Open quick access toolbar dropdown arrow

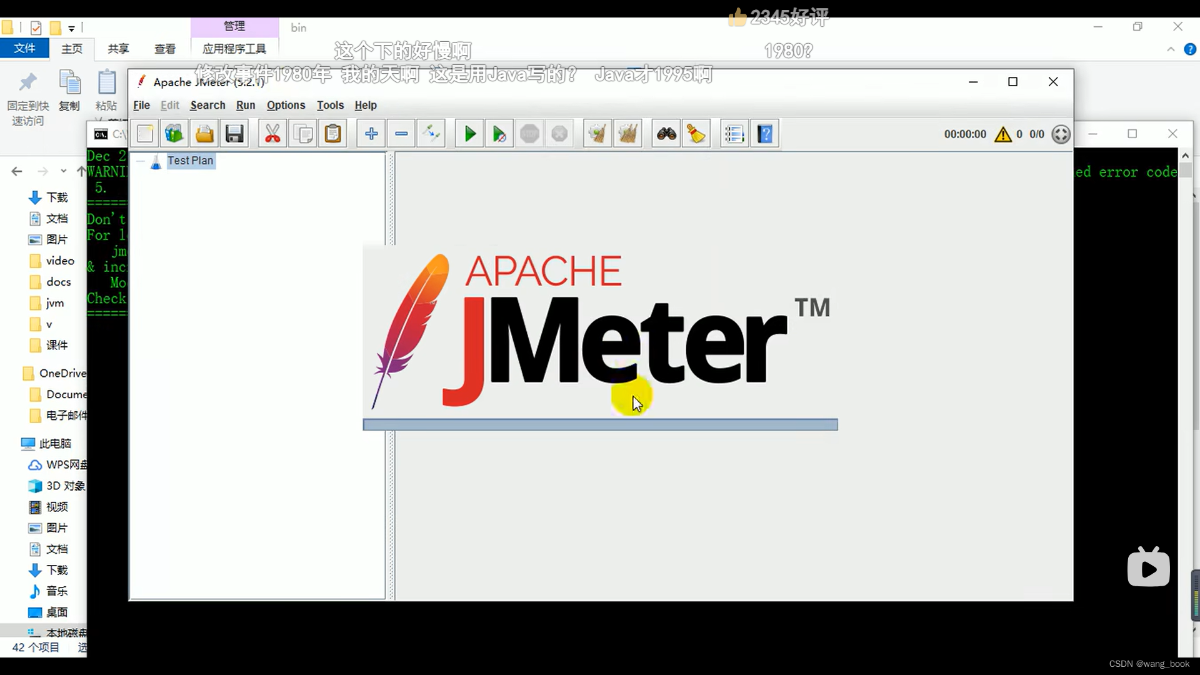(71, 28)
